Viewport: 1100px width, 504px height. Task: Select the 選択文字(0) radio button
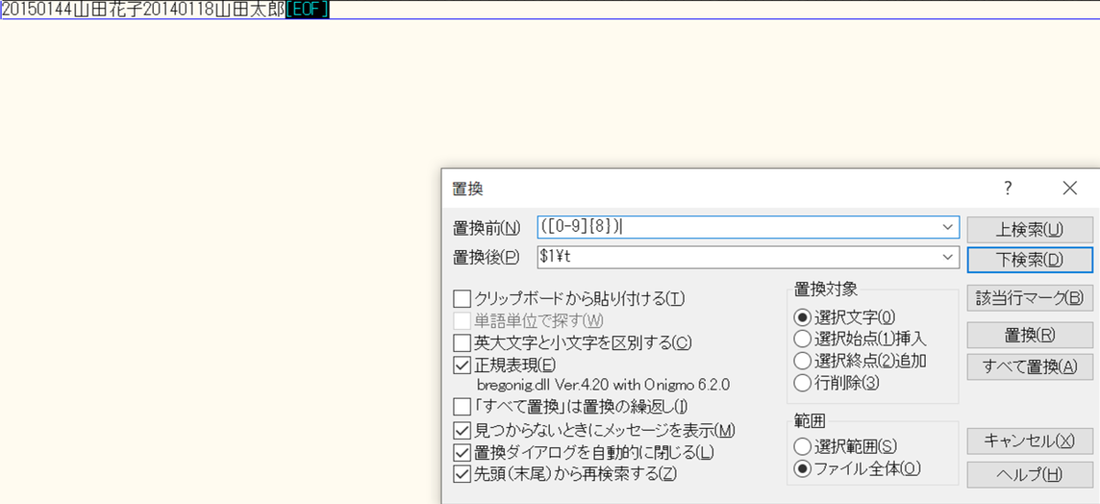click(x=803, y=317)
